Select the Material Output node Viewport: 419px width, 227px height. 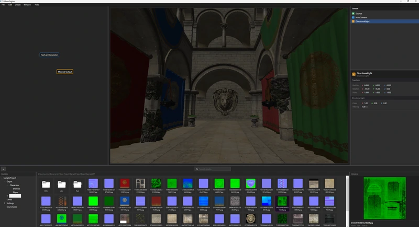tap(64, 72)
